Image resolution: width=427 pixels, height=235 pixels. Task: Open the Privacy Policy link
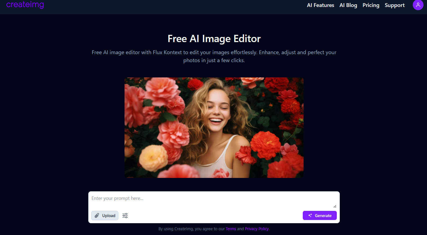[x=257, y=229]
